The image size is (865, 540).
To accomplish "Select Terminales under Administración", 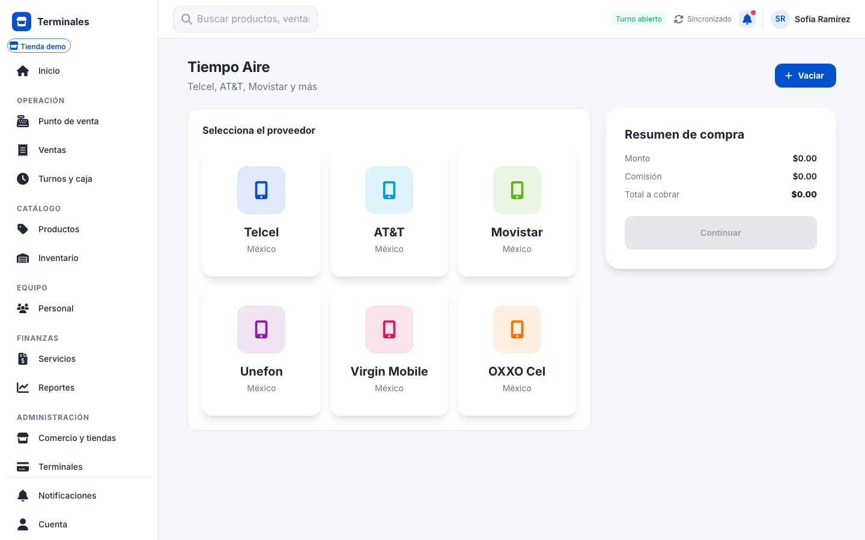I will point(79,467).
